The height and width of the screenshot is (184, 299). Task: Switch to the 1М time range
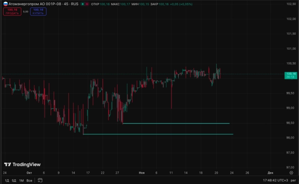[21, 180]
